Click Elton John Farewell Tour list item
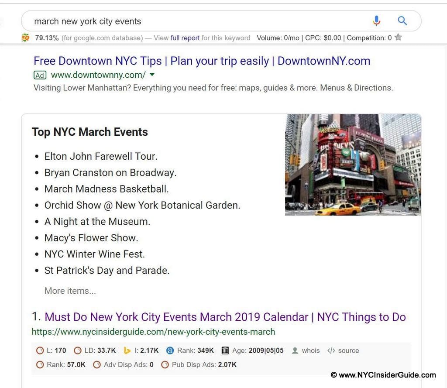 [101, 156]
